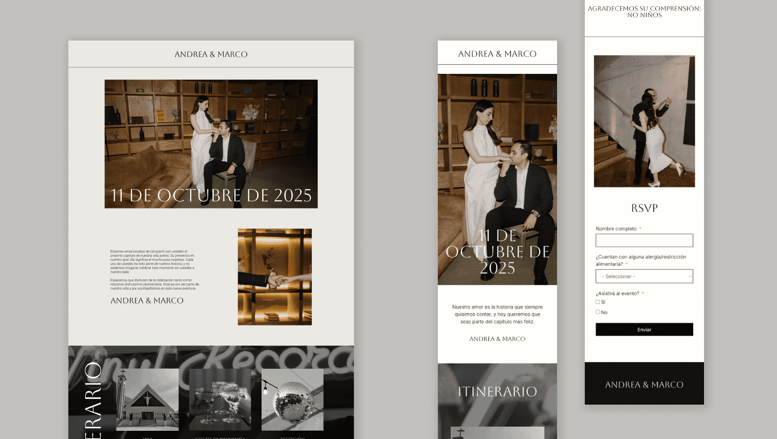
Task: Click 'ANDREA & MARCO' header on desktop layout
Action: 211,54
